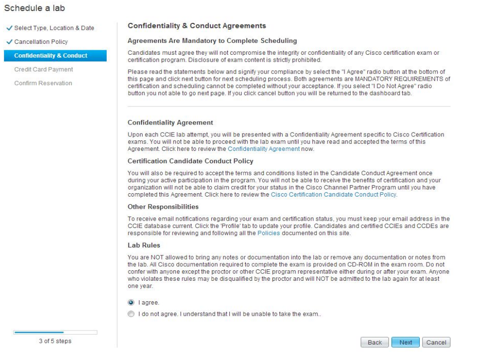Click the "3 of 5 steps" label
The height and width of the screenshot is (352, 477).
point(55,341)
